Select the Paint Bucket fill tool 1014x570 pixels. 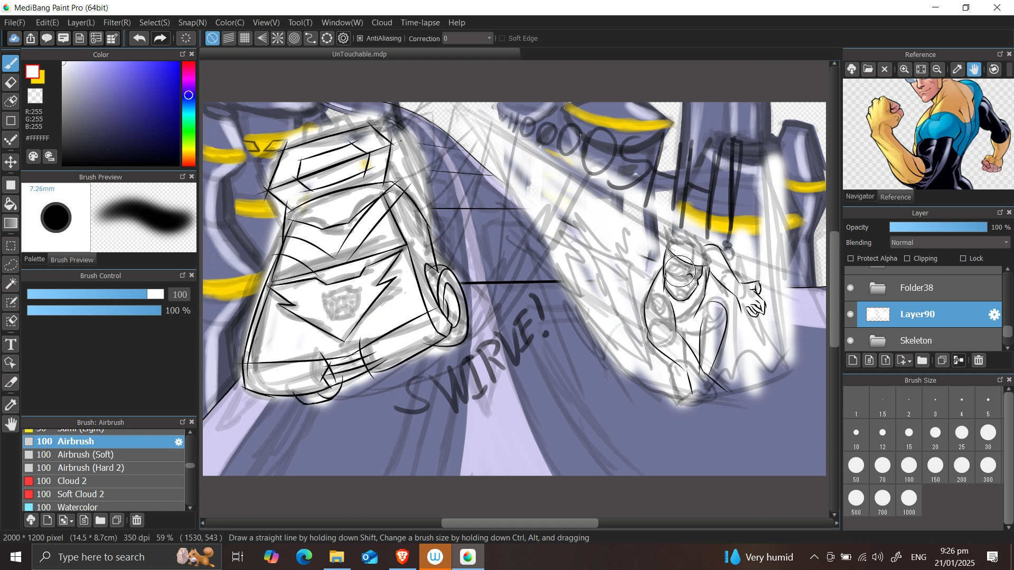pyautogui.click(x=11, y=204)
